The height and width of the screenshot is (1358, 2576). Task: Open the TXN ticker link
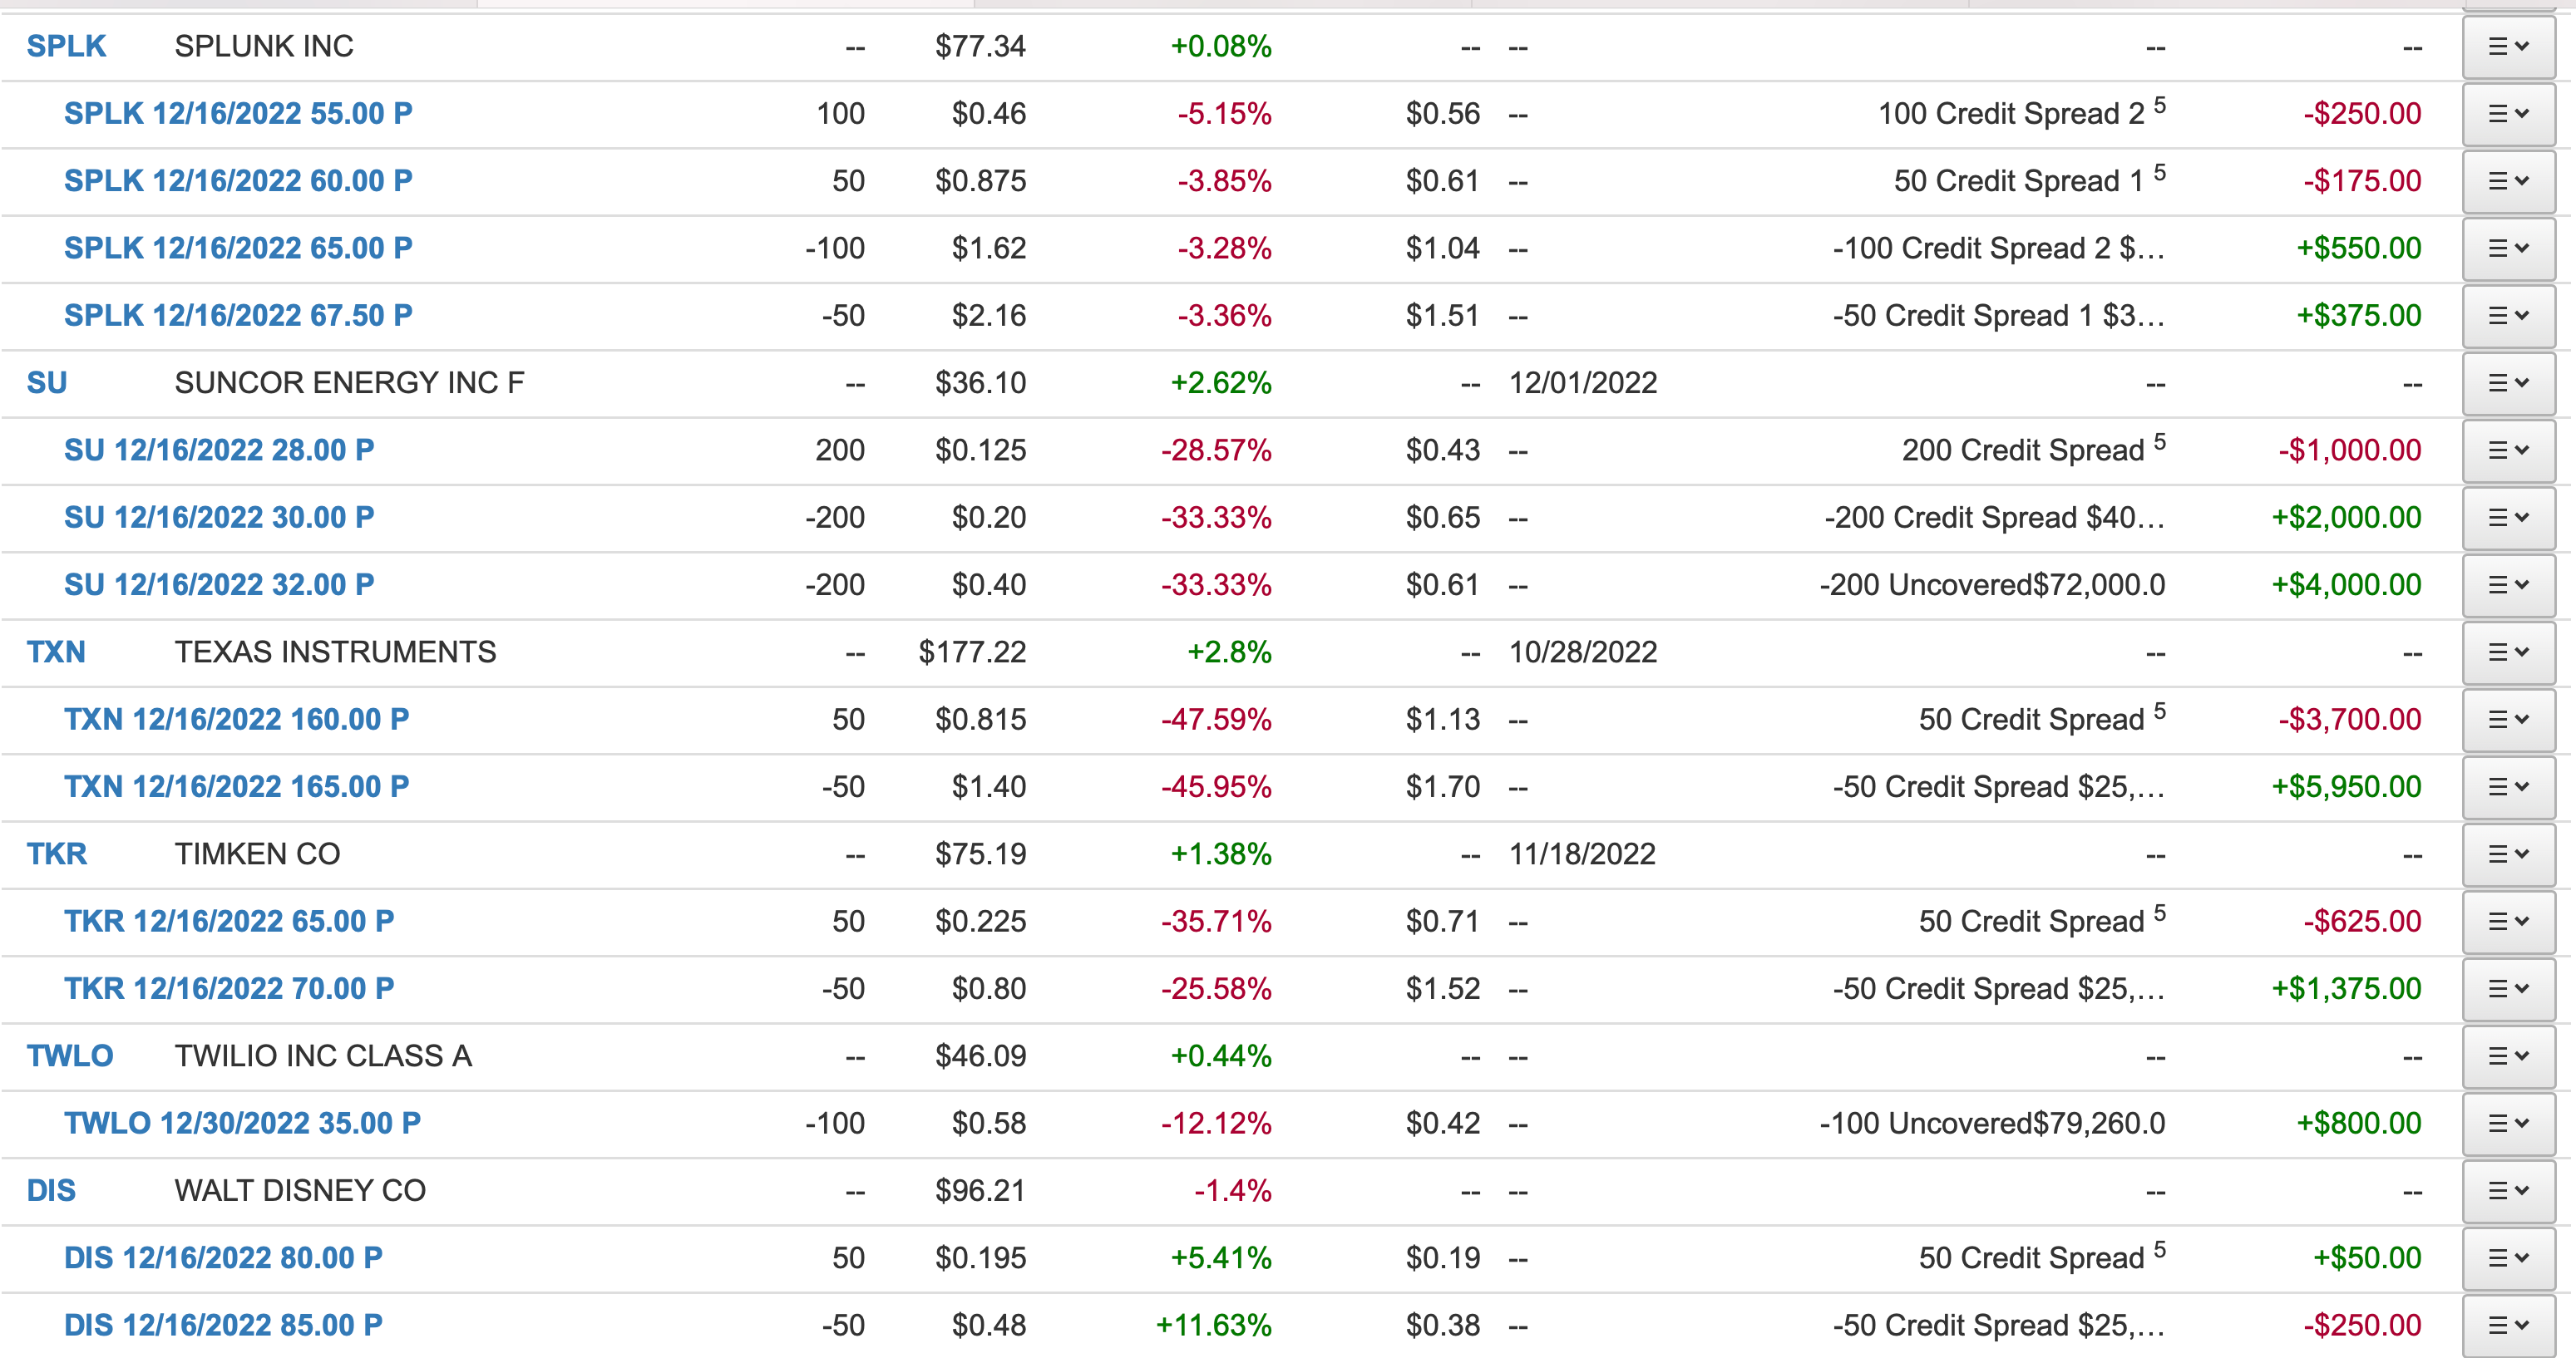click(x=56, y=652)
